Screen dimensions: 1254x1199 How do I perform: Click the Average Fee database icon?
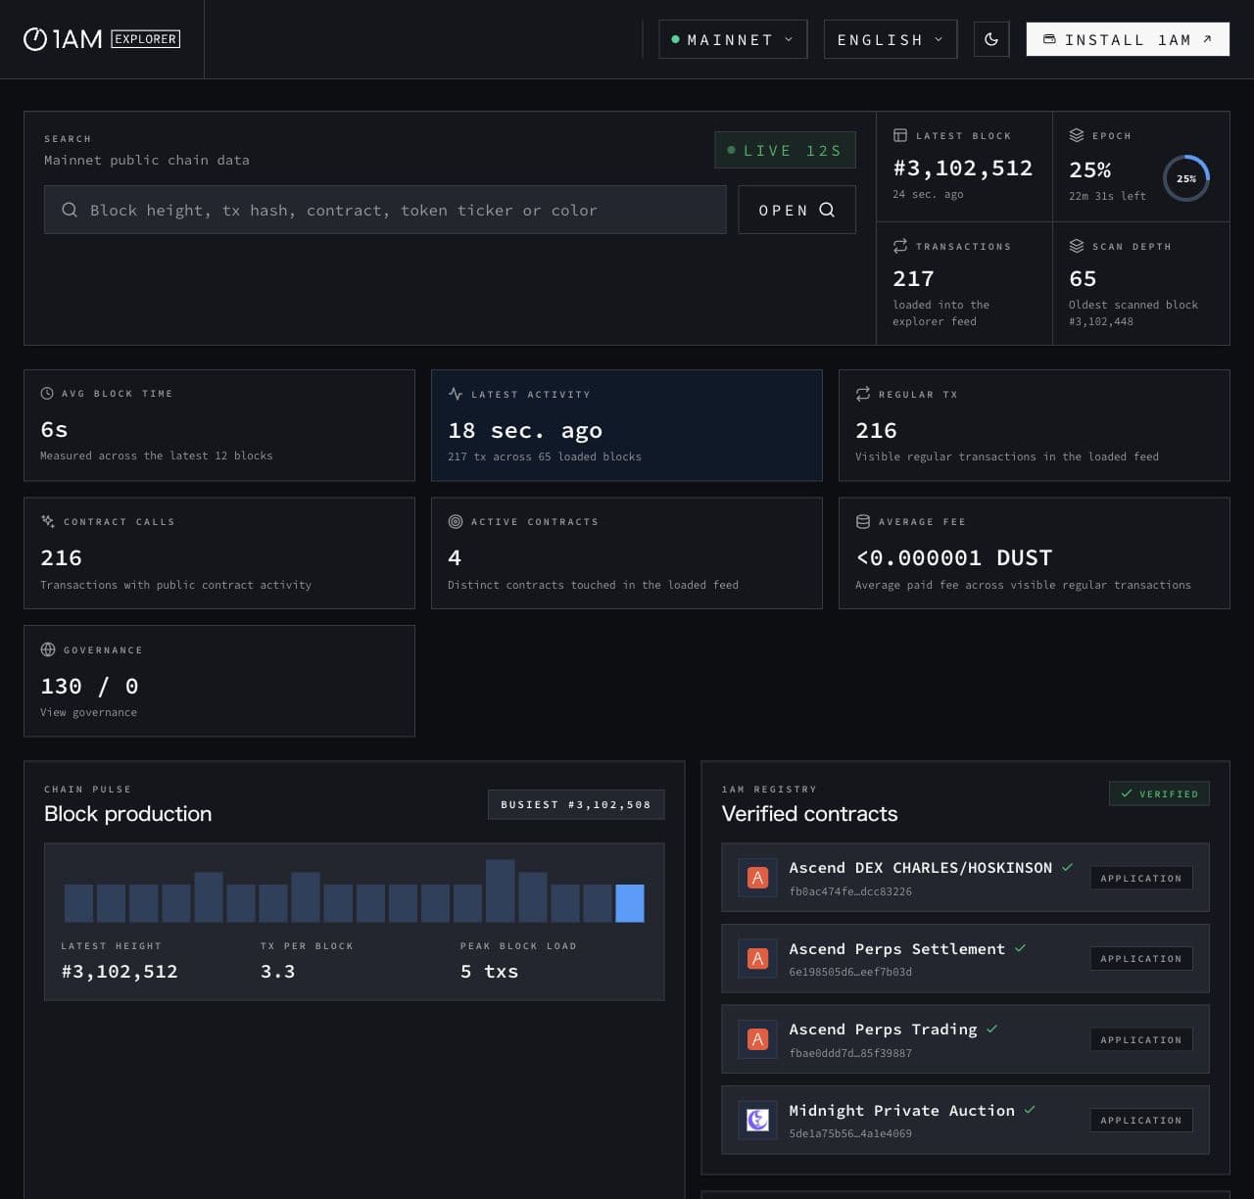pos(863,521)
